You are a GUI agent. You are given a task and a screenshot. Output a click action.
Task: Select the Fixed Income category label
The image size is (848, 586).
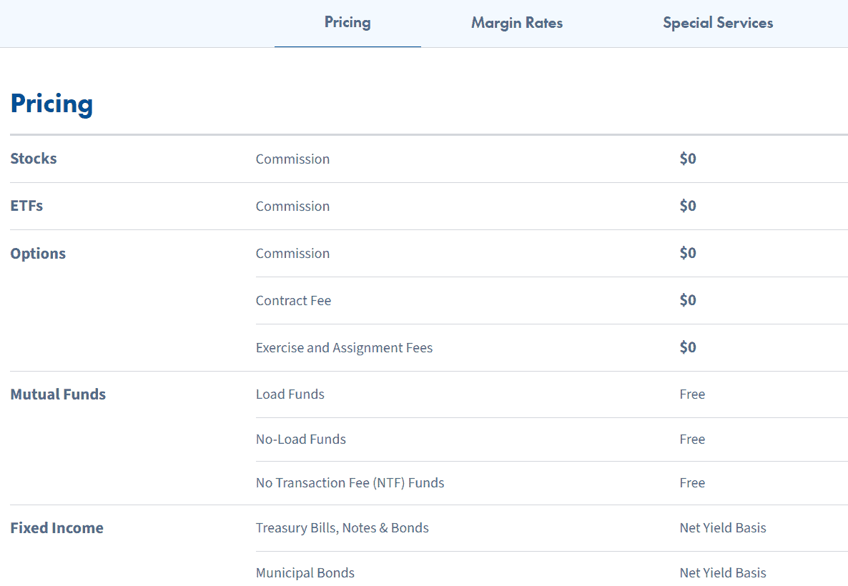pos(56,527)
